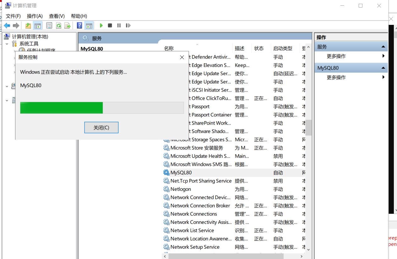Toggle the show/hide action pane icon
The width and height of the screenshot is (397, 259).
89,25
